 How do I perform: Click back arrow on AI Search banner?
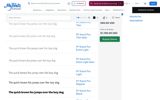[x=91, y=3]
